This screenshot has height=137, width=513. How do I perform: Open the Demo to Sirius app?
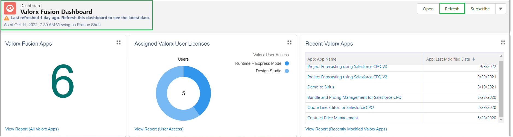click(x=321, y=87)
